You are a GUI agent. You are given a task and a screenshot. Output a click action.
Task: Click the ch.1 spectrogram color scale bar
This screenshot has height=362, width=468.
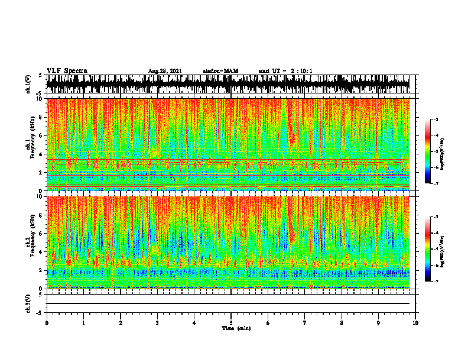click(x=427, y=151)
